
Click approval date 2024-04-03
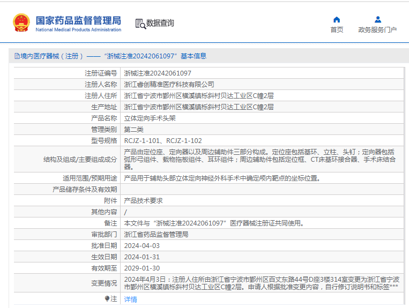pos(142,246)
